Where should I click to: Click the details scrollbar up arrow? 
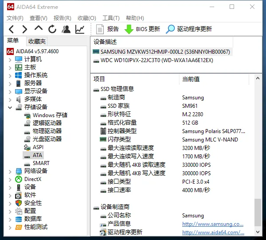click(x=258, y=78)
